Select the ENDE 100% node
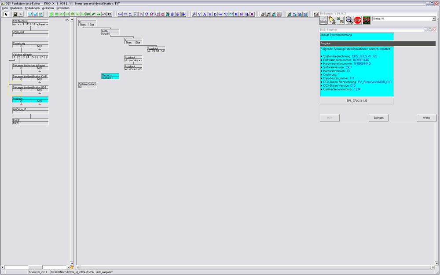The image size is (440, 275). click(x=30, y=122)
